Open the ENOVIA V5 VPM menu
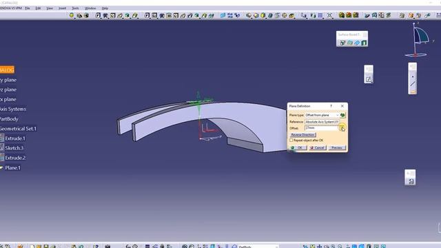The height and width of the screenshot is (248, 441). [11, 8]
